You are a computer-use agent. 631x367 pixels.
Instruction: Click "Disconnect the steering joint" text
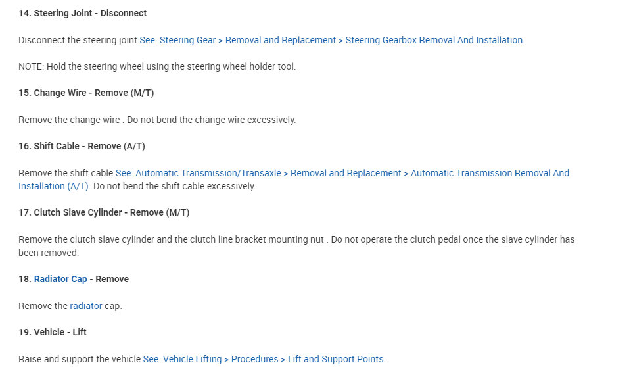tap(78, 40)
